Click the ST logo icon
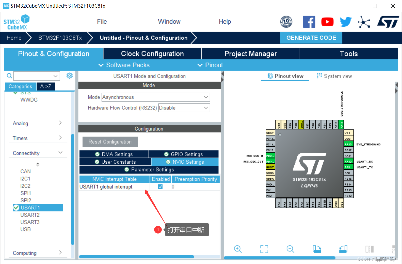This screenshot has width=402, height=264. 388,22
